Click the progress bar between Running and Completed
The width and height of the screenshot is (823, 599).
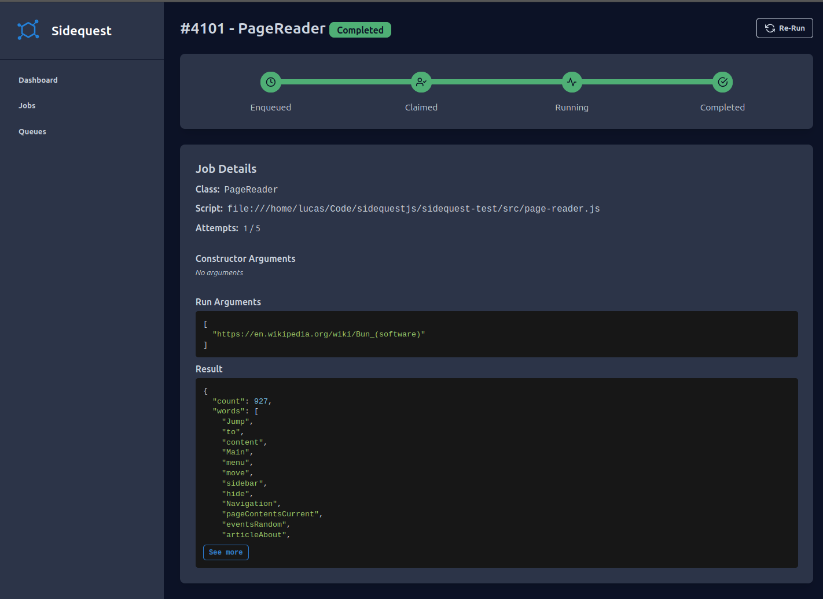click(647, 82)
